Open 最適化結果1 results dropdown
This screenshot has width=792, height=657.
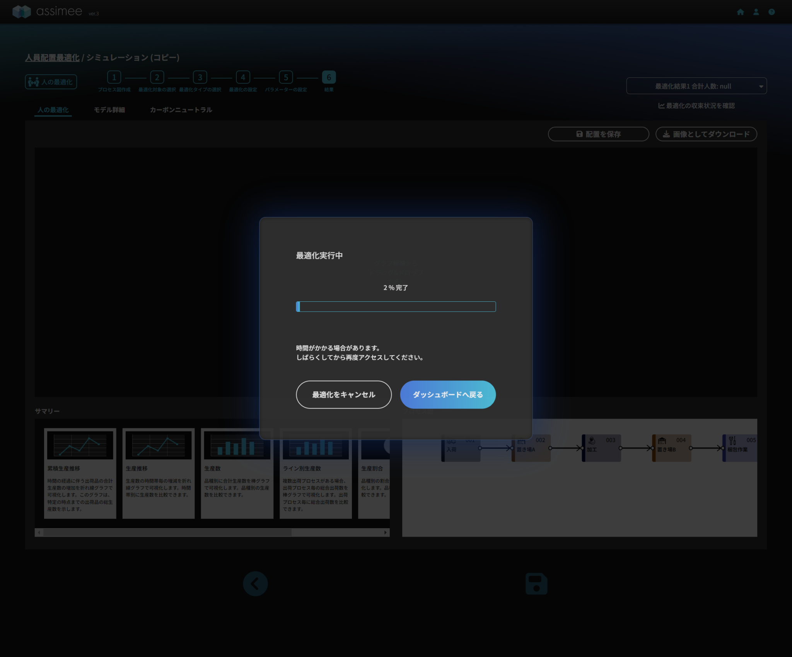pyautogui.click(x=696, y=86)
